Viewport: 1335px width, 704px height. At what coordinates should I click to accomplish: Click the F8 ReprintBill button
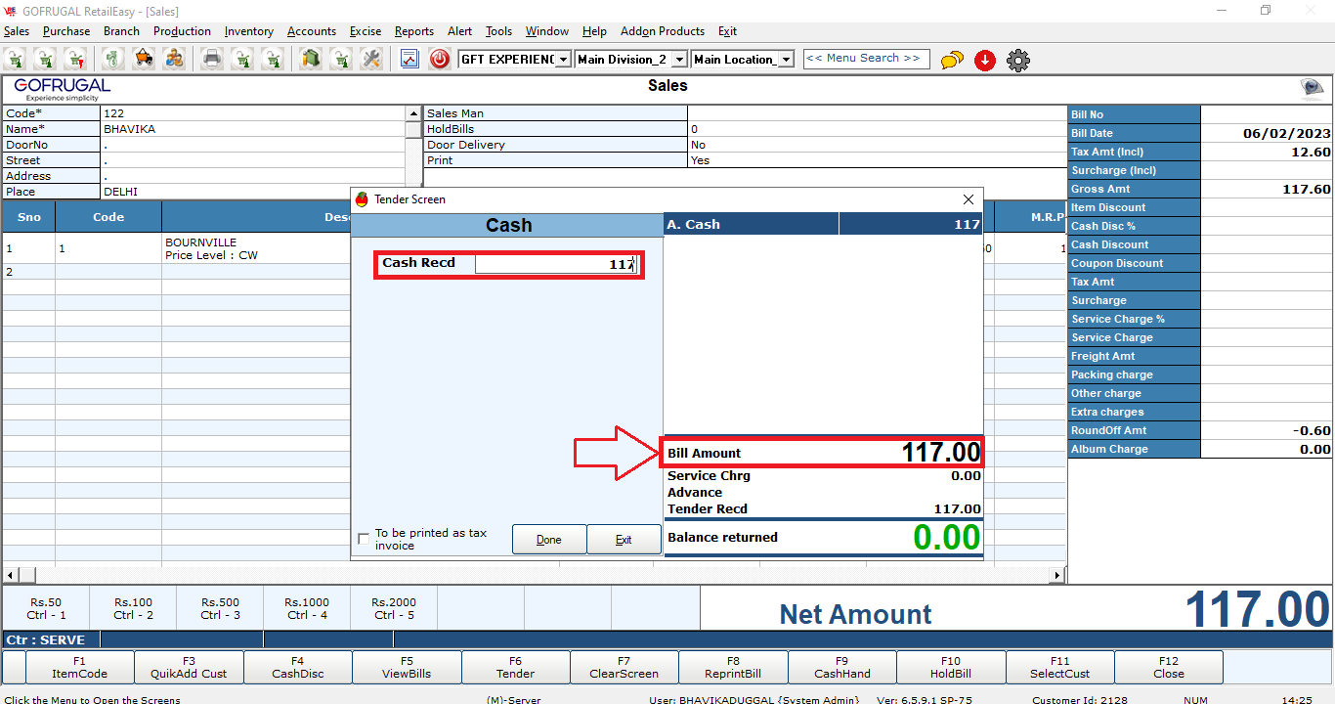click(x=733, y=667)
